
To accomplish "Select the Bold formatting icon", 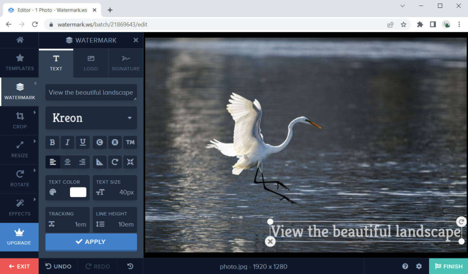I will [52, 142].
